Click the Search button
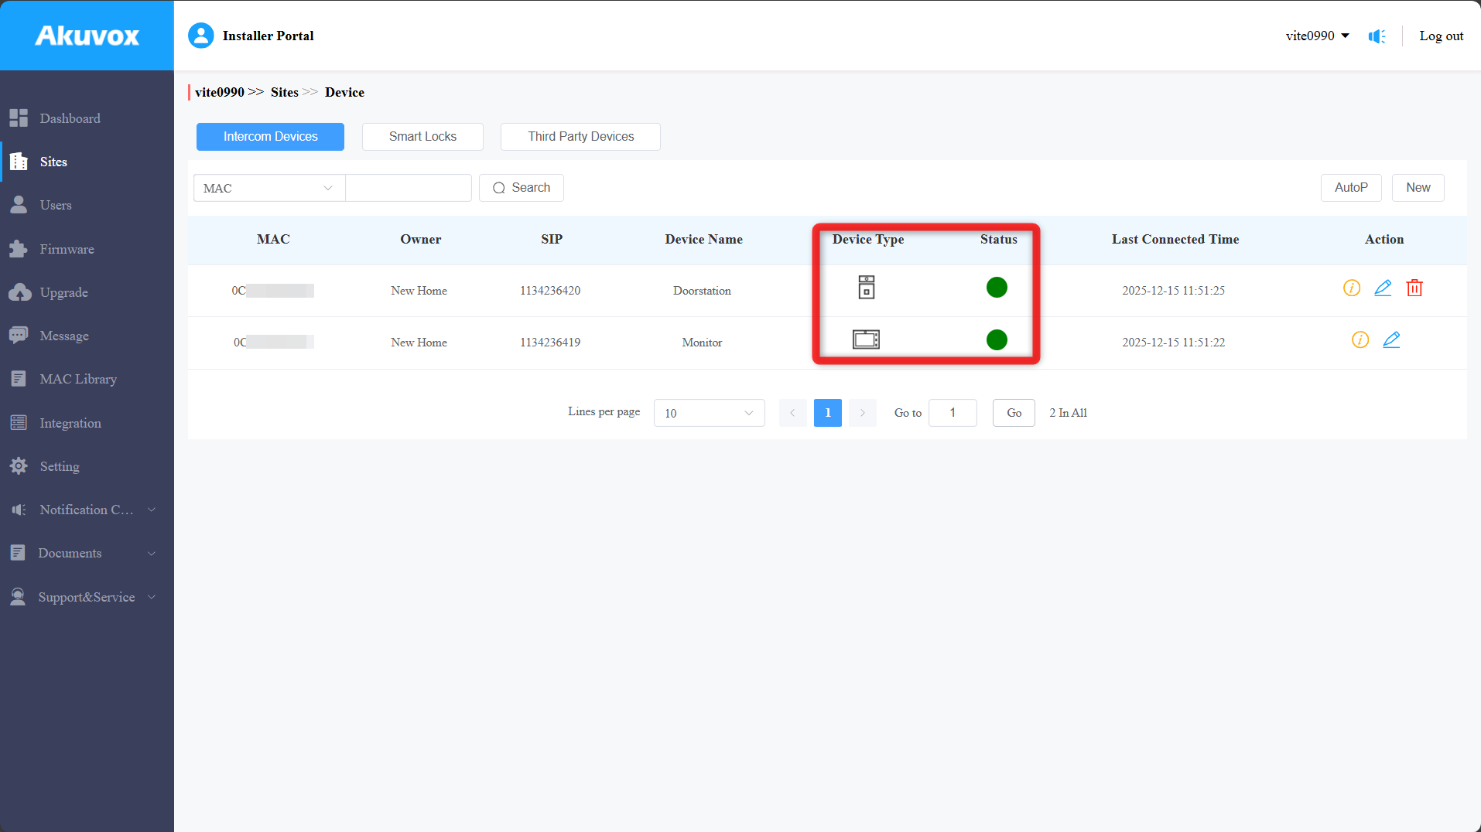The width and height of the screenshot is (1481, 832). tap(522, 188)
